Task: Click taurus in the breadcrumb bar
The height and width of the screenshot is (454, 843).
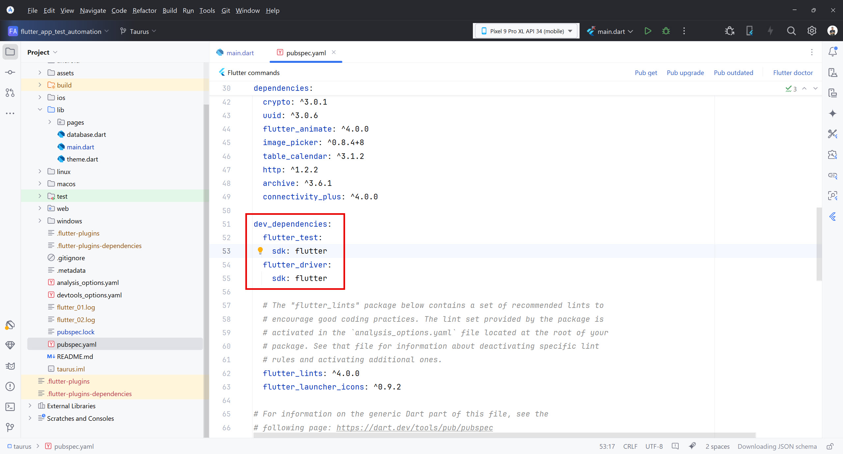Action: tap(22, 446)
